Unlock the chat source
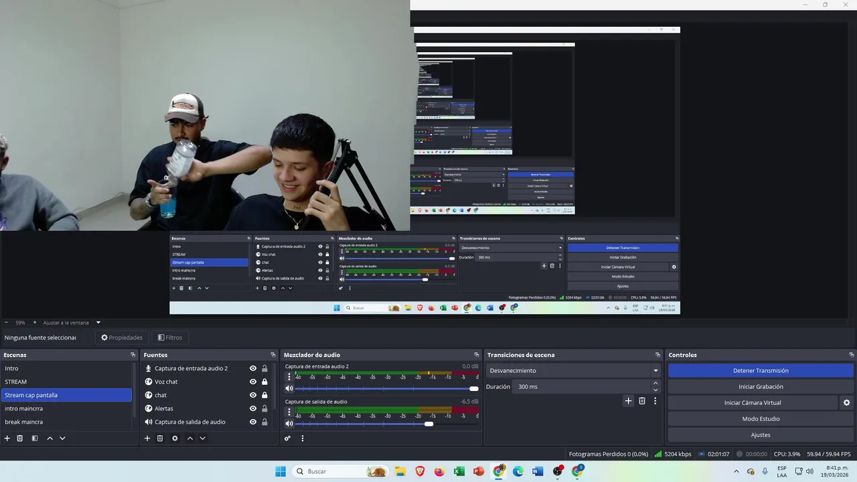Image resolution: width=857 pixels, height=482 pixels. click(264, 395)
